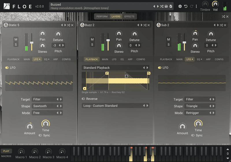This screenshot has height=162, width=231.
Task: Open the Mode Retrigger dropdown
Action: [200, 113]
